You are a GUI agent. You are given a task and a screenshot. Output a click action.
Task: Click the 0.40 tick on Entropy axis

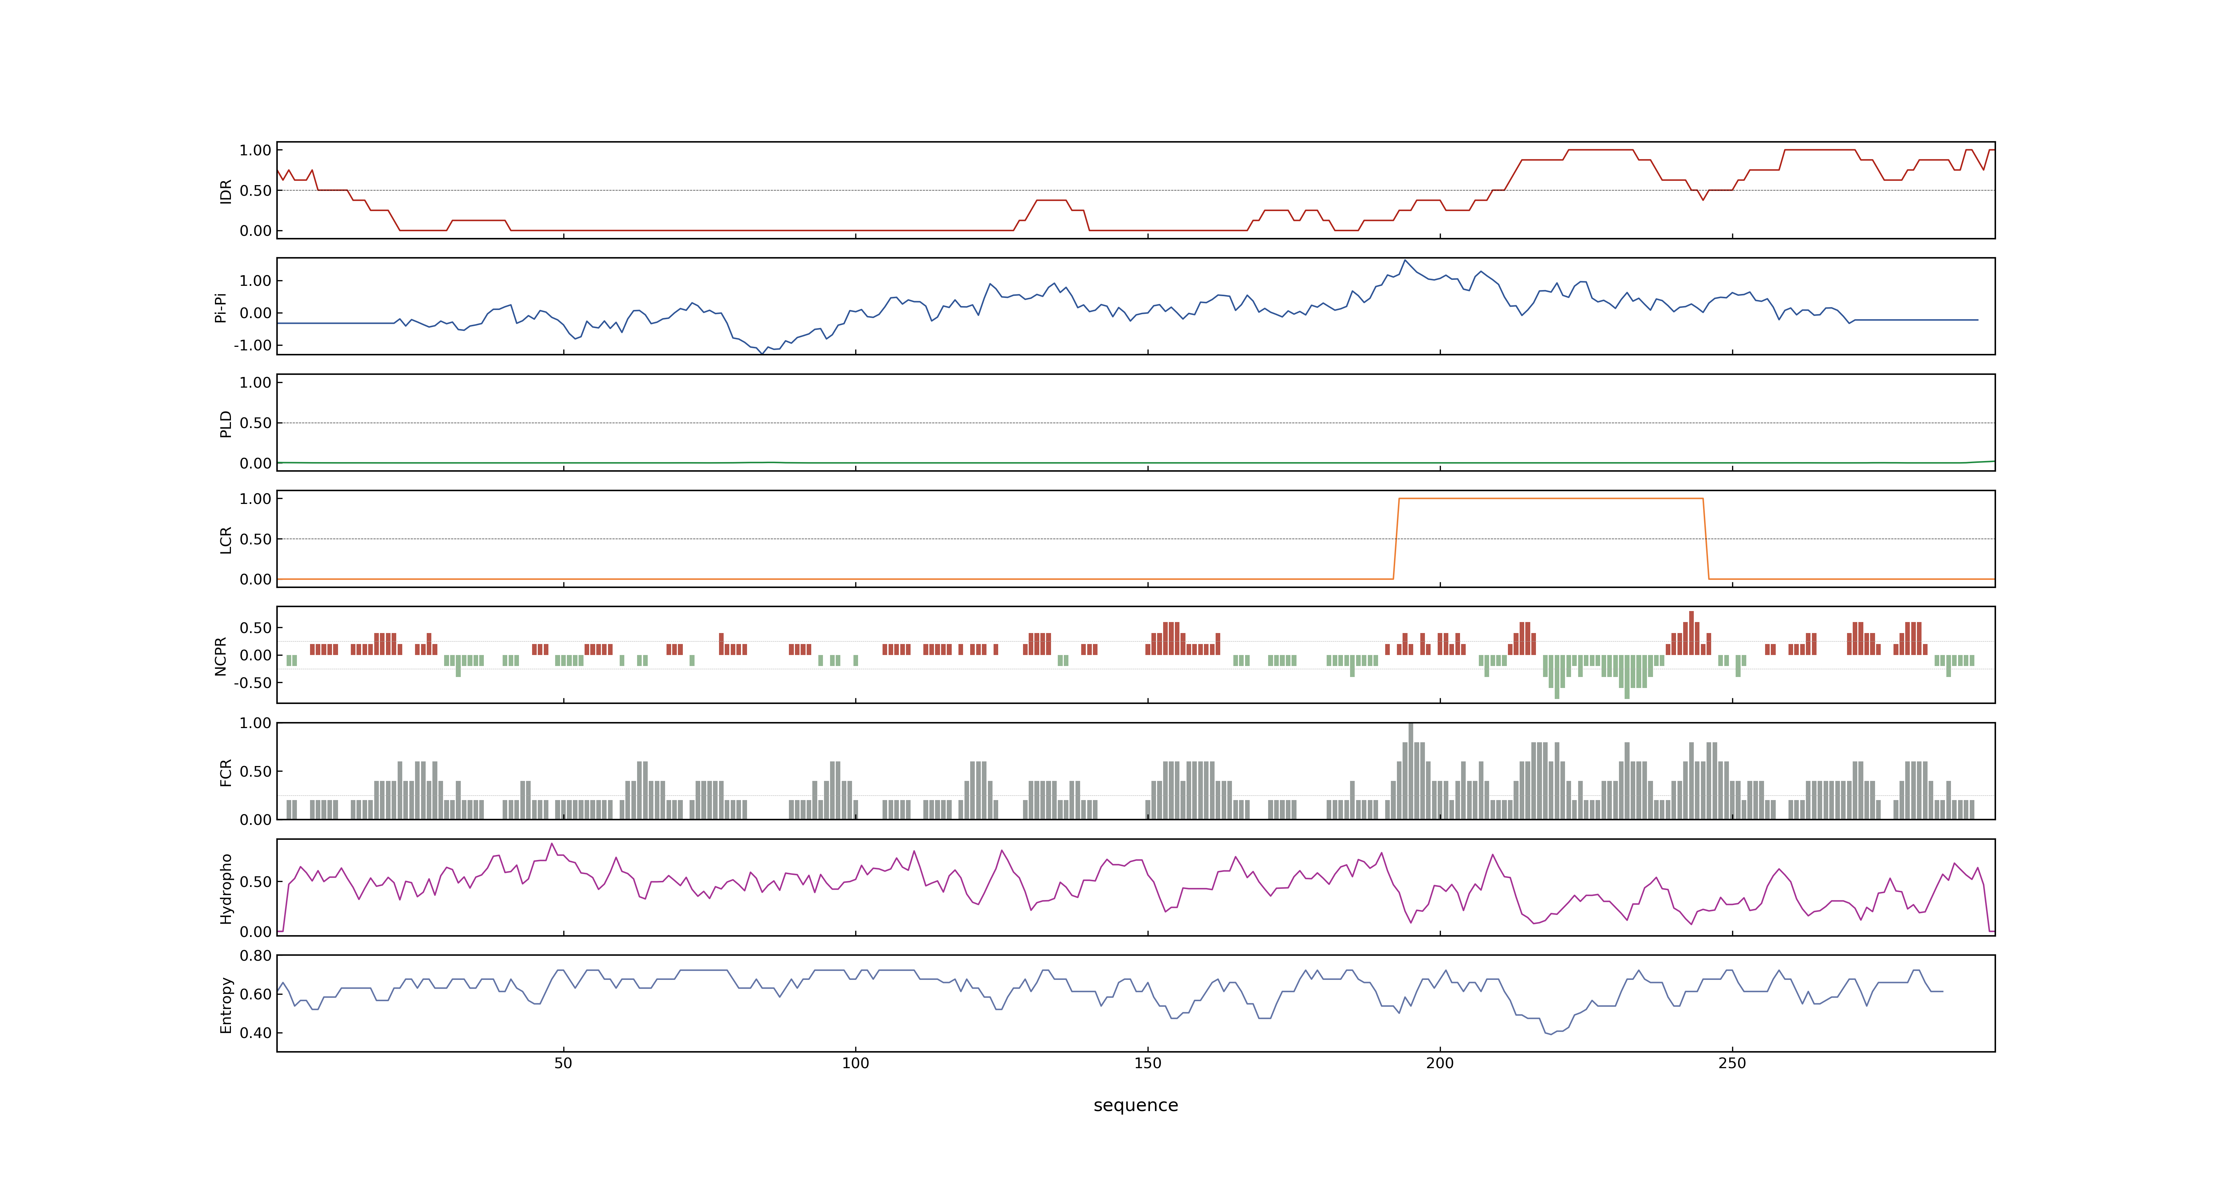click(x=256, y=1033)
